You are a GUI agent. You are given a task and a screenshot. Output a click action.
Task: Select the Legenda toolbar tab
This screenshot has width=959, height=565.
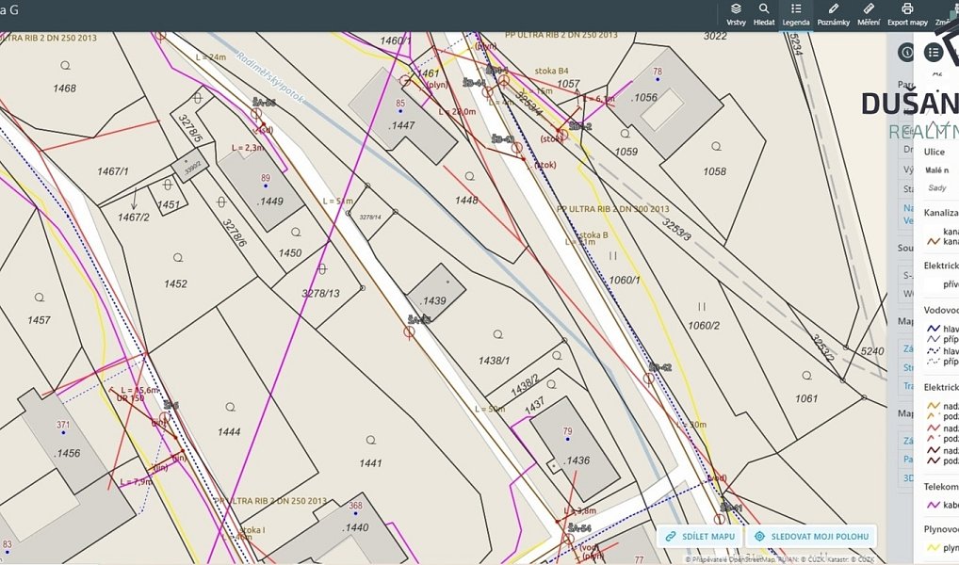pyautogui.click(x=796, y=15)
